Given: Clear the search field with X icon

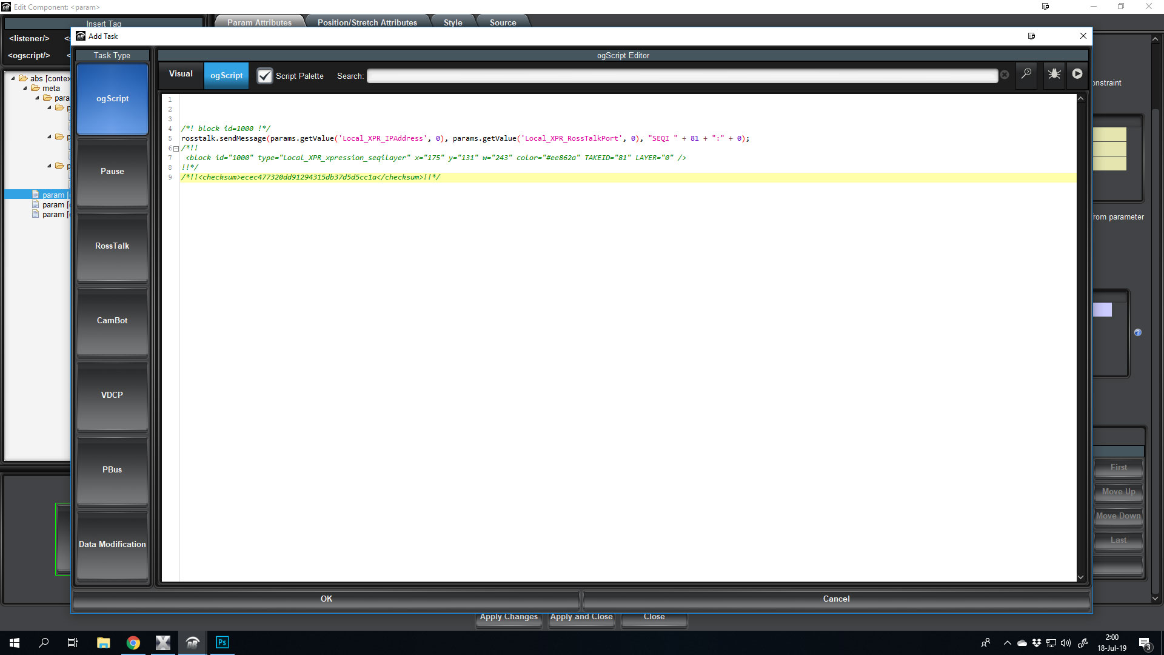Looking at the screenshot, I should [1005, 75].
